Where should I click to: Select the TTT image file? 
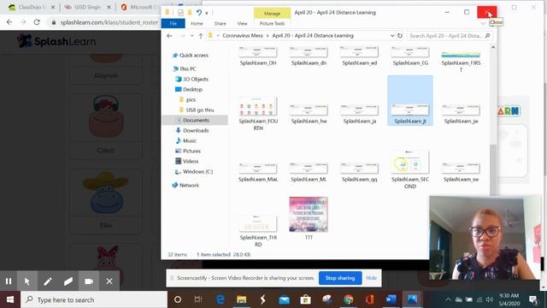[x=309, y=218]
